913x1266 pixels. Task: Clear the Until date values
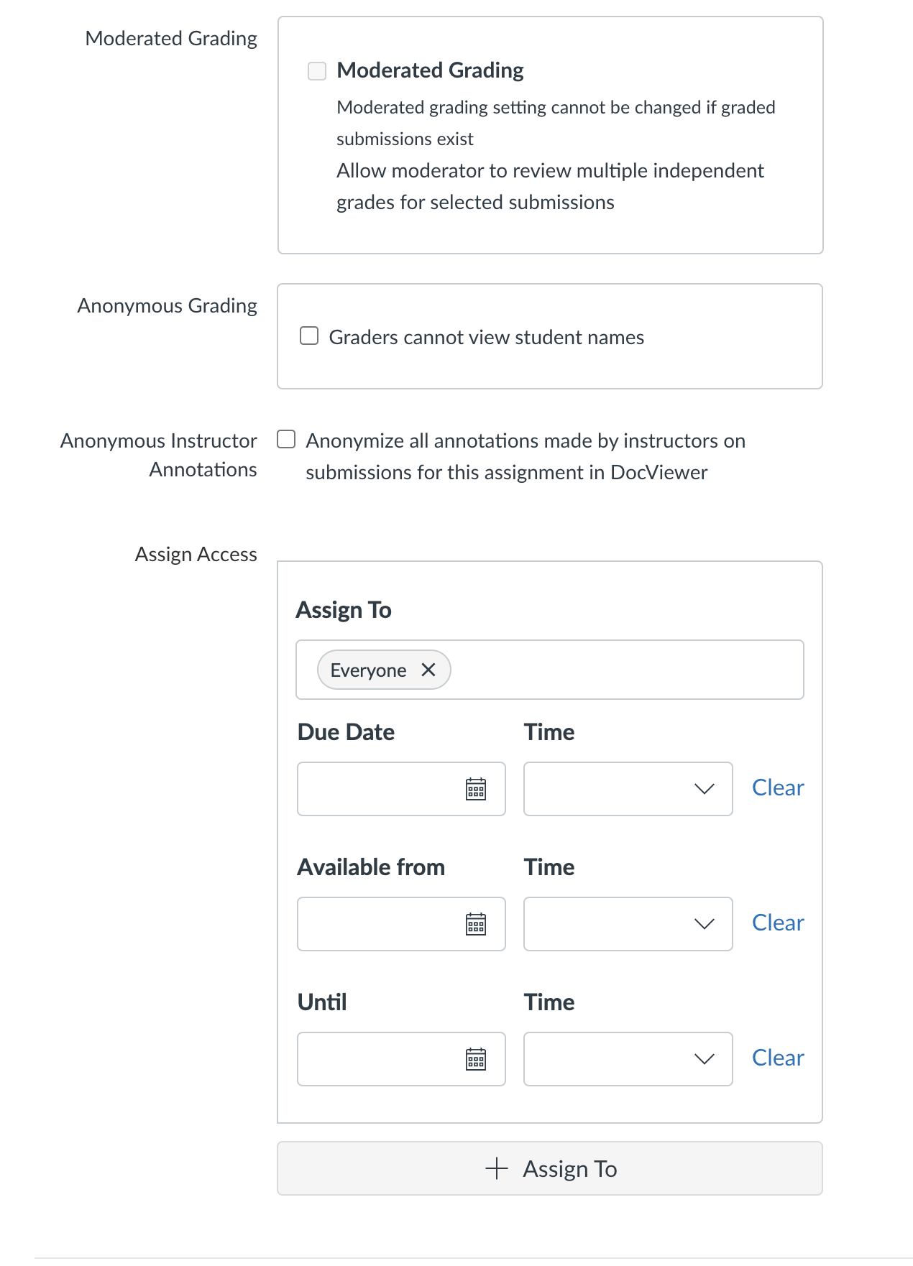tap(777, 1057)
